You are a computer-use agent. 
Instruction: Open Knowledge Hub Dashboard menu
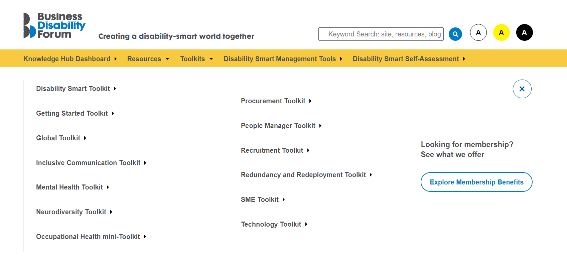click(x=67, y=59)
